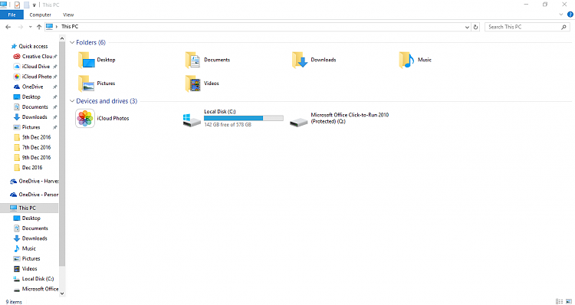Select the Pictures folder in main pane
The image size is (575, 305).
pyautogui.click(x=97, y=84)
